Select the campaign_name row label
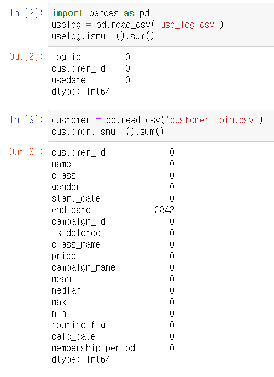The image size is (274, 377). (x=84, y=267)
